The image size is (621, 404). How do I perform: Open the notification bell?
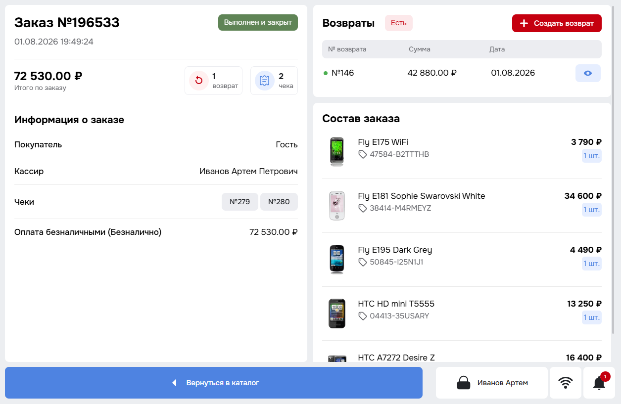click(x=599, y=383)
